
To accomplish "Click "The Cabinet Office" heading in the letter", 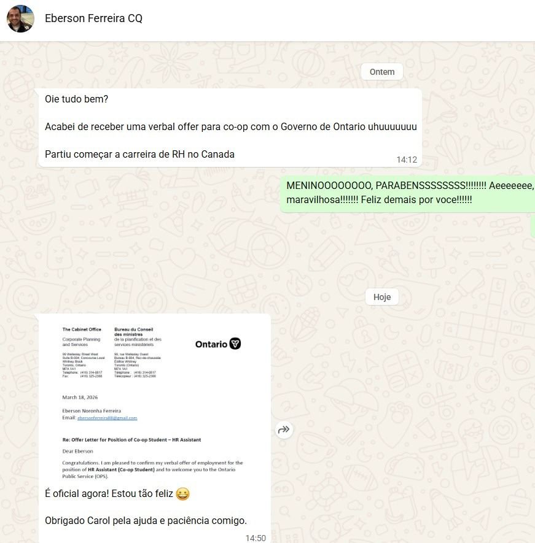I will pyautogui.click(x=82, y=329).
